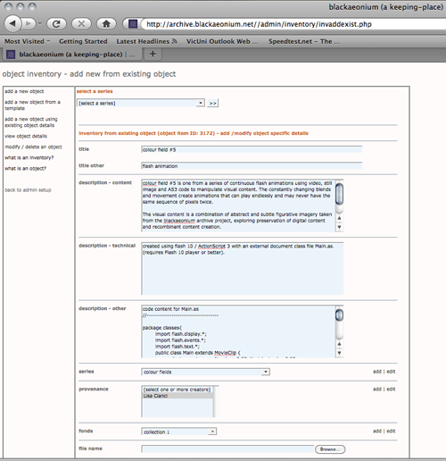Open a new tab with plus icon
This screenshot has height=461, width=446.
pyautogui.click(x=153, y=54)
